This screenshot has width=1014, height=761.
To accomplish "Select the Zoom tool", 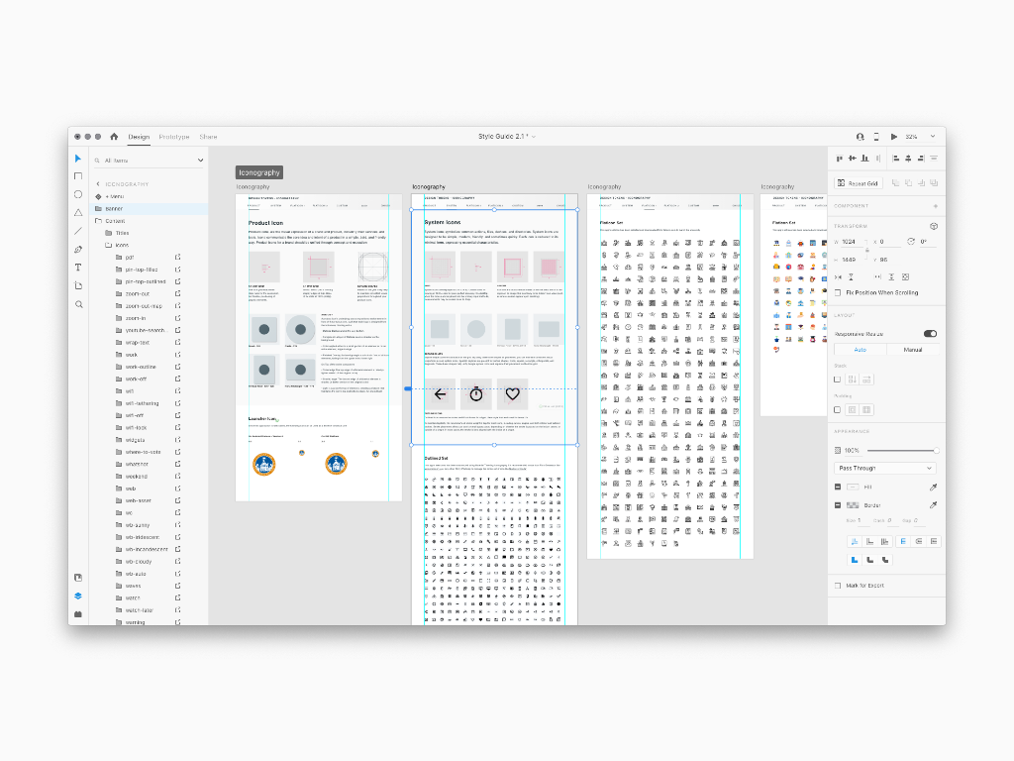I will (x=78, y=304).
